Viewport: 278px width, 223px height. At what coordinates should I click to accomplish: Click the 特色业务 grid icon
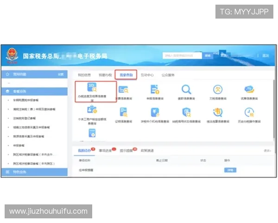tap(7, 172)
